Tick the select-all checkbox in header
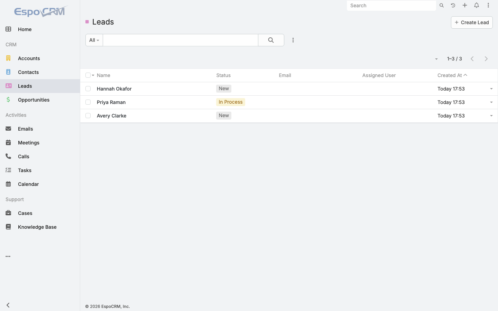Image resolution: width=498 pixels, height=311 pixels. [x=88, y=75]
